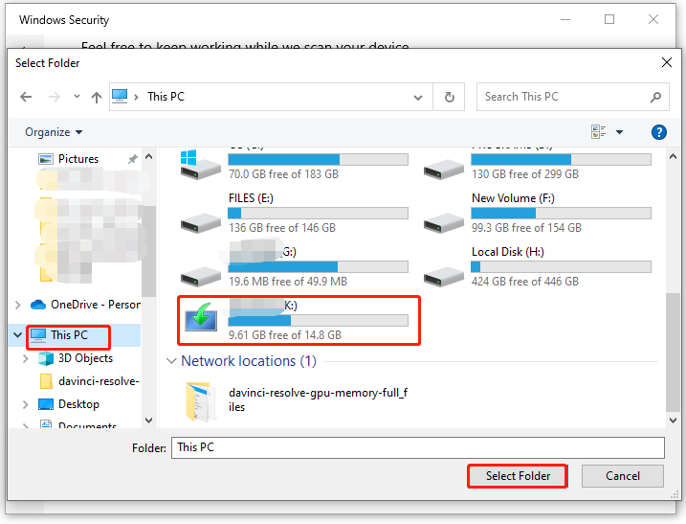Open the Organize menu
The image size is (686, 524).
[x=54, y=132]
